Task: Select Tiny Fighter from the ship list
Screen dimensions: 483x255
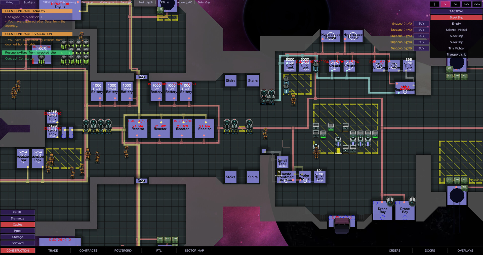Action: coord(456,48)
